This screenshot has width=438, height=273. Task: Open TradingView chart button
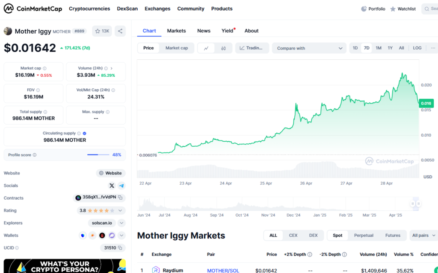click(x=252, y=48)
